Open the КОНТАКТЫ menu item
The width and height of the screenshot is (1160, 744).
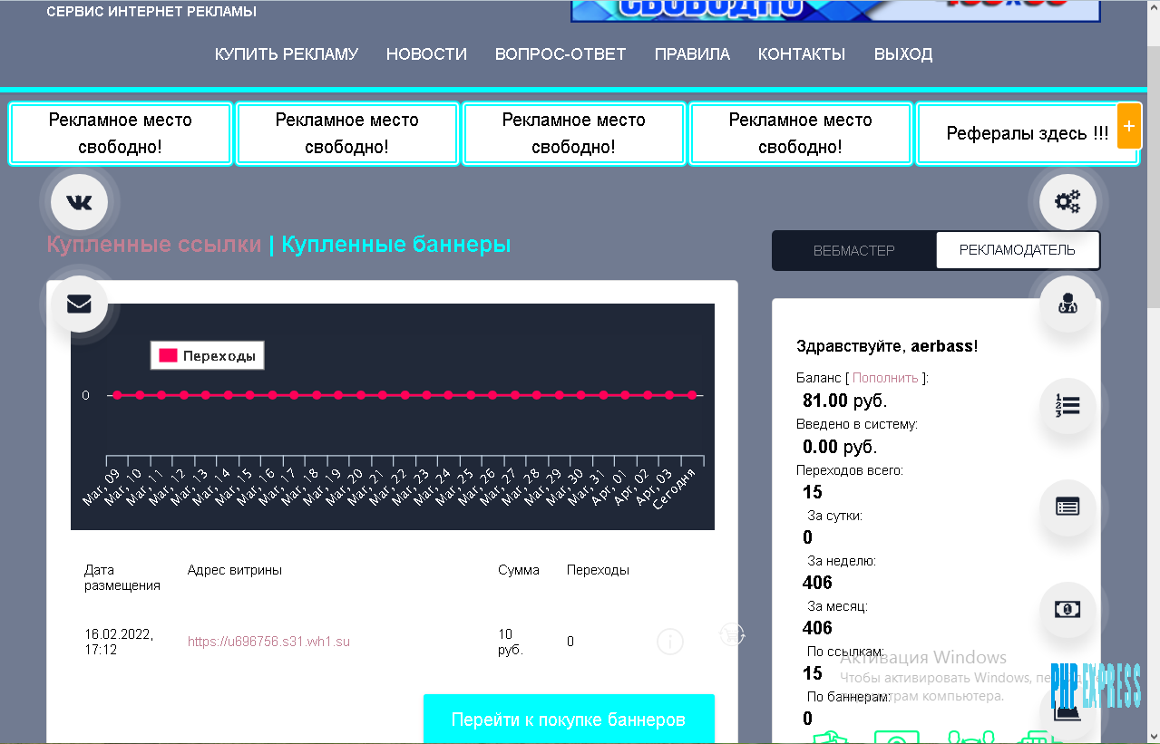click(802, 54)
